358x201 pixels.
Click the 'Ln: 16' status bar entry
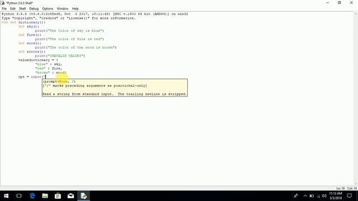(341, 188)
